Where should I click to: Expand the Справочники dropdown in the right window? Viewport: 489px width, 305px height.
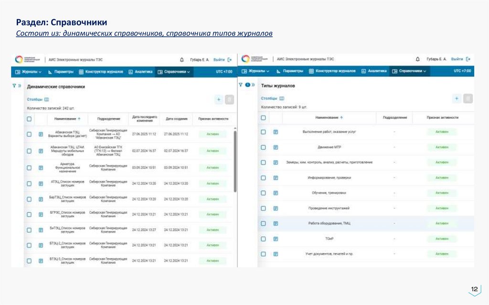(x=410, y=71)
